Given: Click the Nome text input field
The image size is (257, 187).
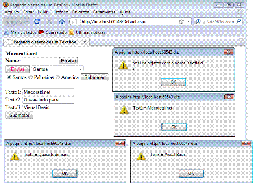Looking at the screenshot, I should (x=40, y=61).
